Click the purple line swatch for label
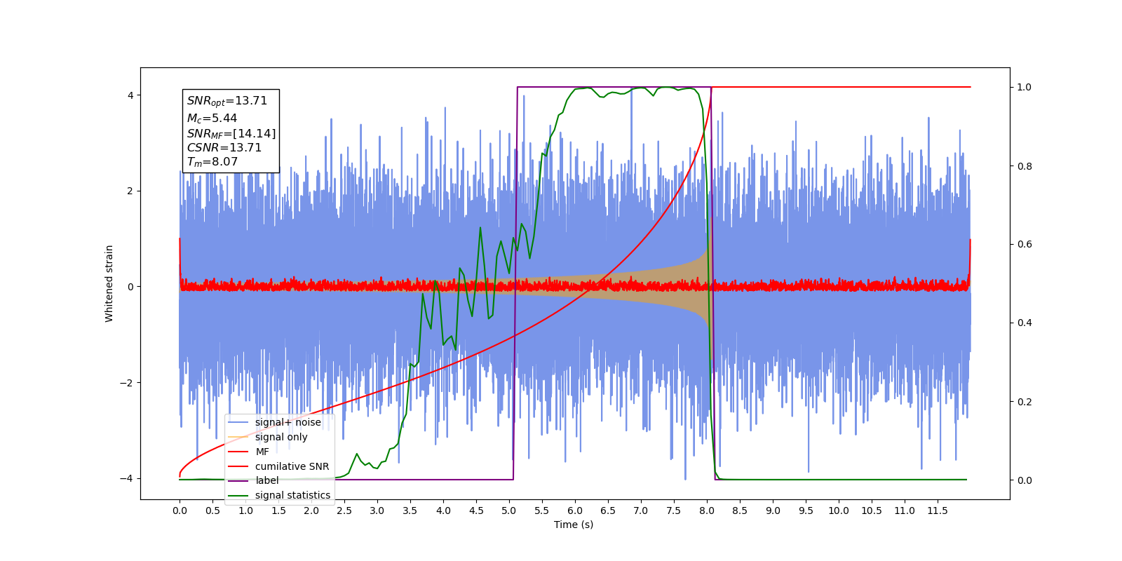Image resolution: width=1122 pixels, height=561 pixels. point(238,480)
